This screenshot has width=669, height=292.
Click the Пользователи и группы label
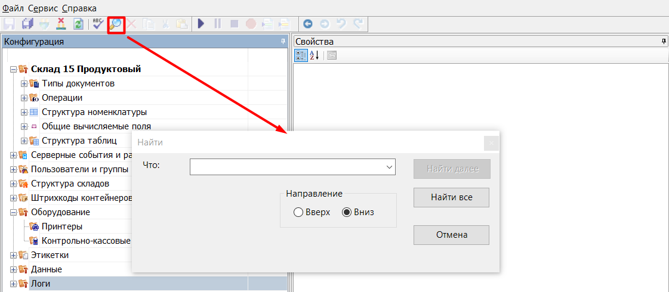[x=79, y=169]
